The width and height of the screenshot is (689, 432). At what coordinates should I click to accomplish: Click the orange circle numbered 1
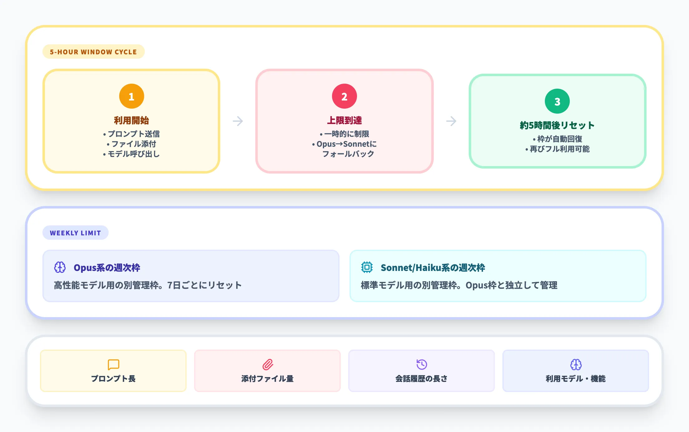tap(131, 96)
